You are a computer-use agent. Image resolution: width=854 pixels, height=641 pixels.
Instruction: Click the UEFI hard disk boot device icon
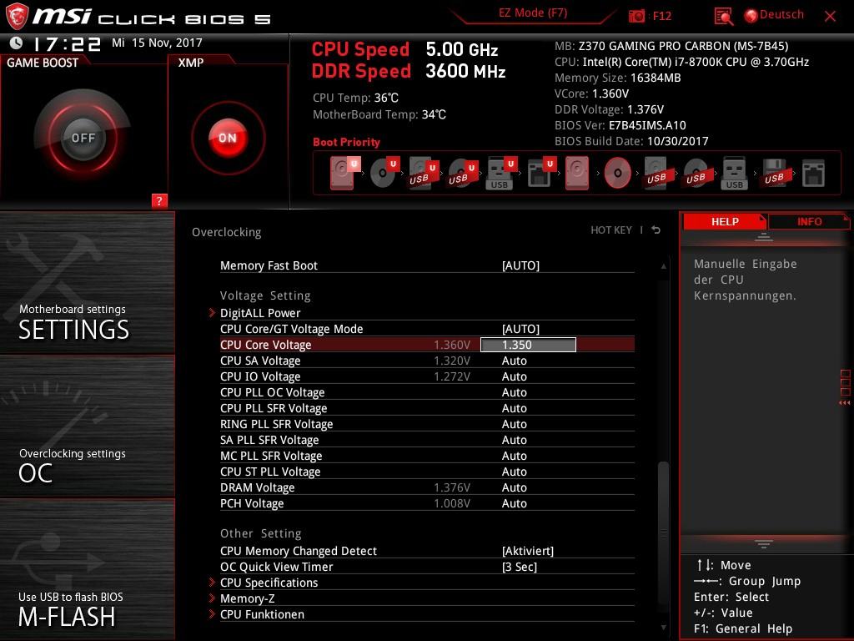point(344,173)
